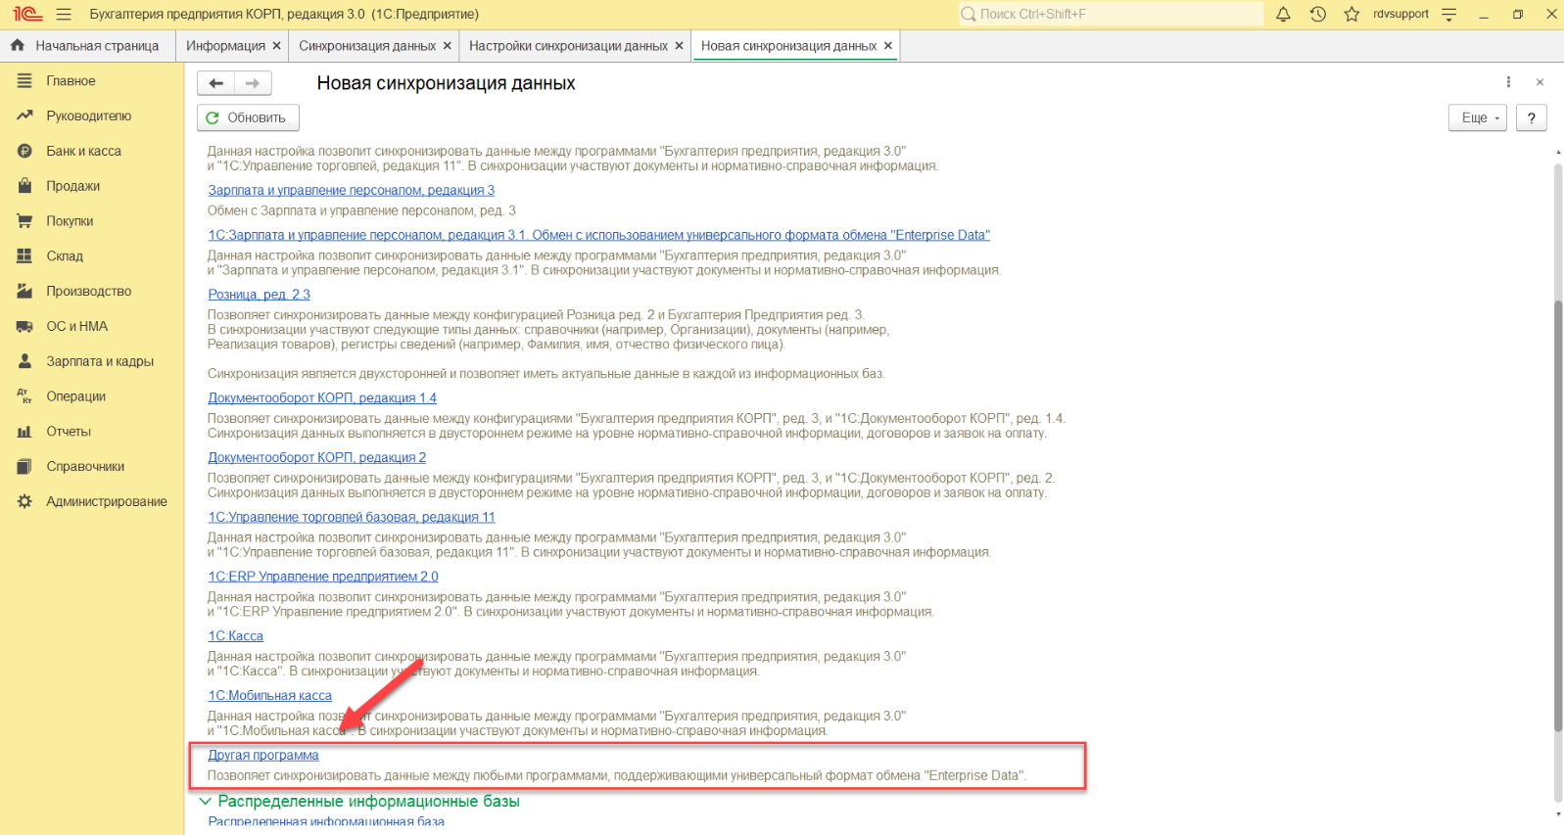
Task: Open service settings lines icon beside rdvsupport
Action: pyautogui.click(x=1449, y=14)
